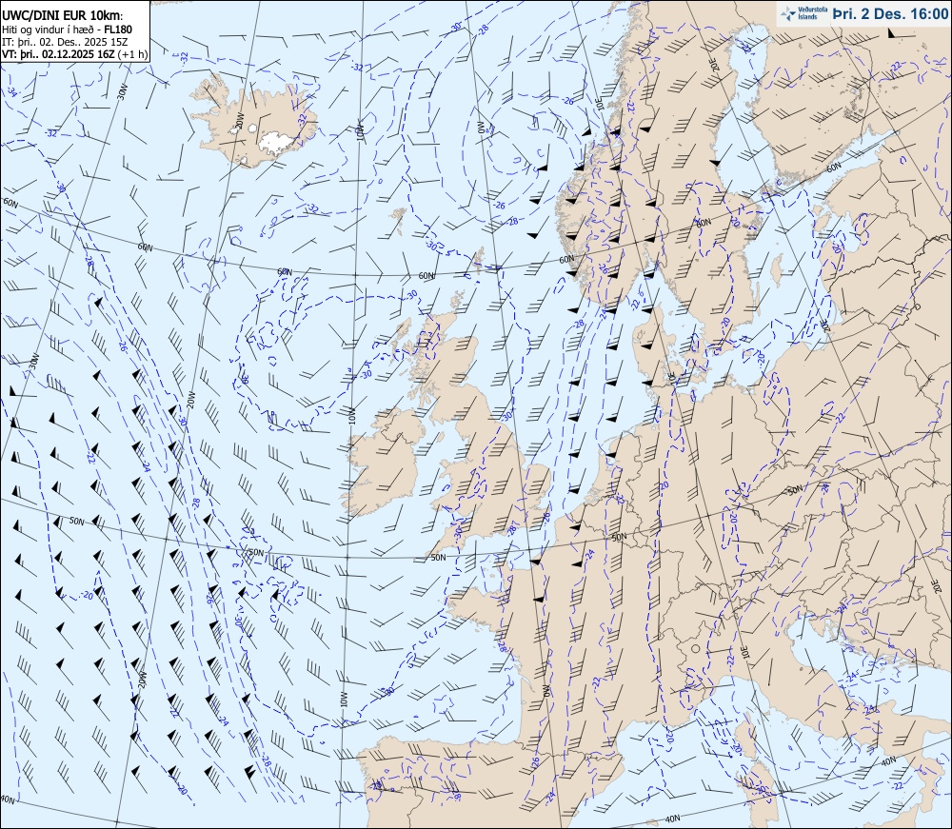Image resolution: width=952 pixels, height=829 pixels.
Task: Click the '-34' isotherm label
Action: [11, 91]
